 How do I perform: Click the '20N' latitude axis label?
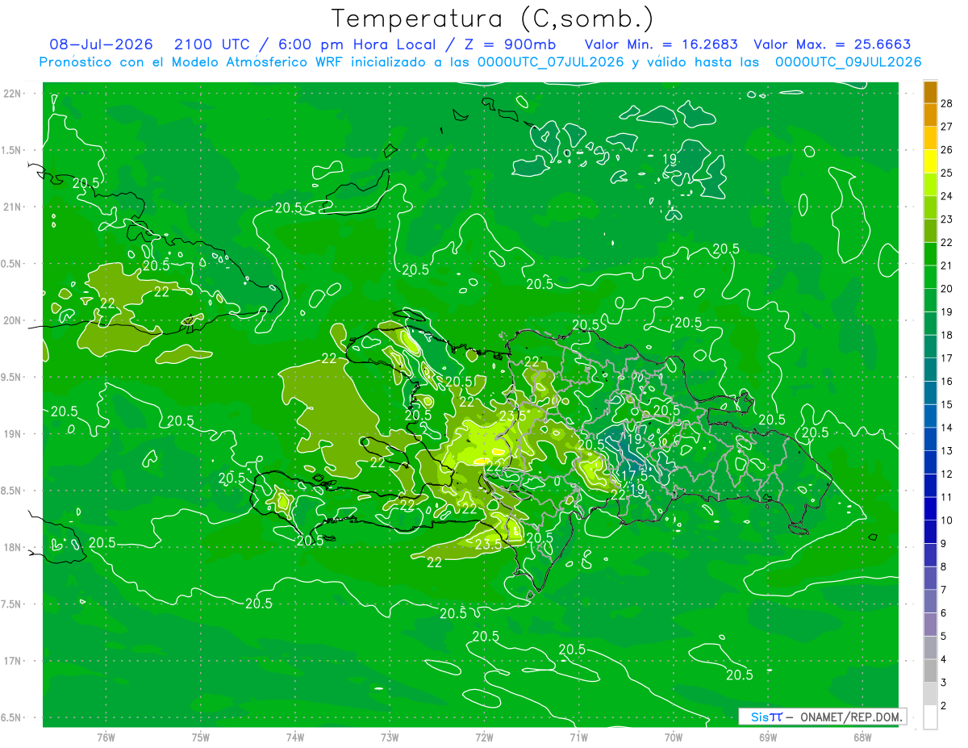pos(12,320)
